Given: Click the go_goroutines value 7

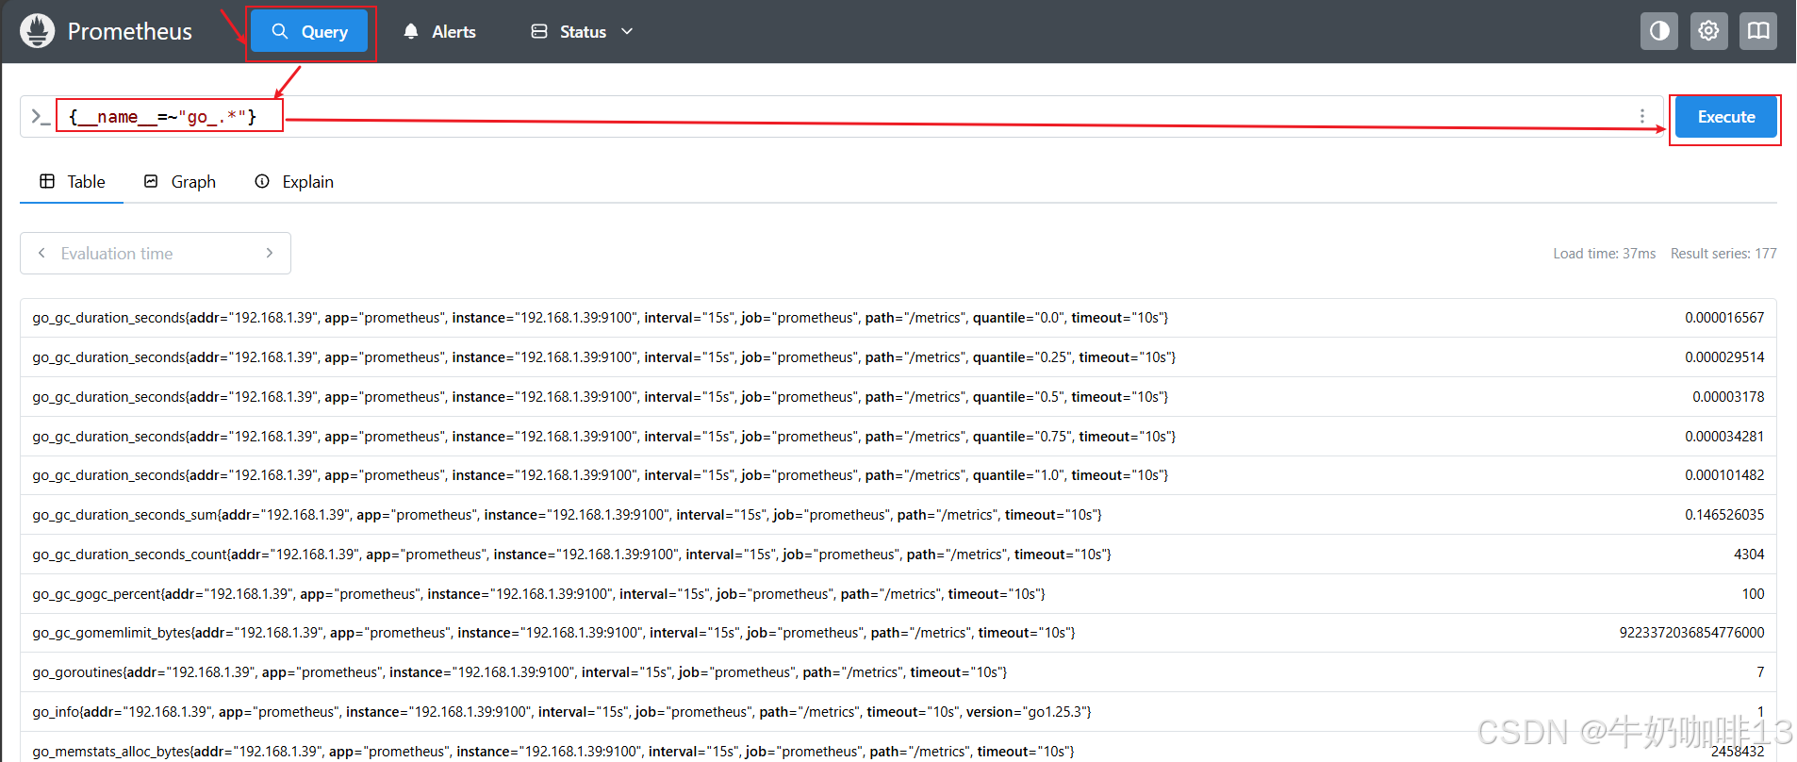Looking at the screenshot, I should pos(1760,672).
